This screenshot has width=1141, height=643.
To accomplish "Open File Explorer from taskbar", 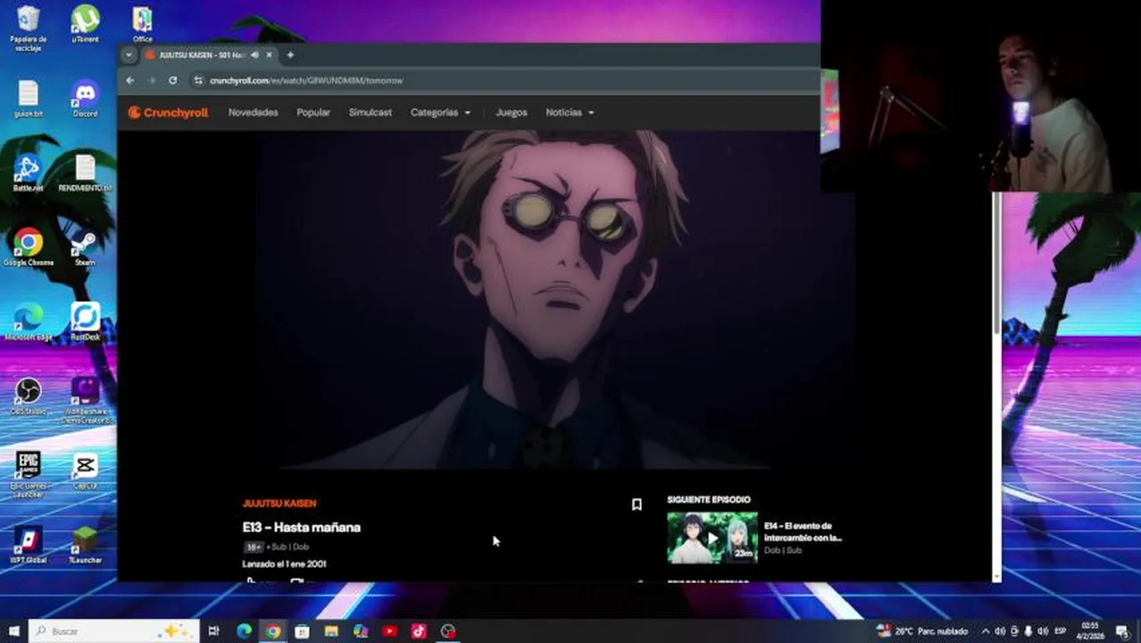I will [x=331, y=631].
